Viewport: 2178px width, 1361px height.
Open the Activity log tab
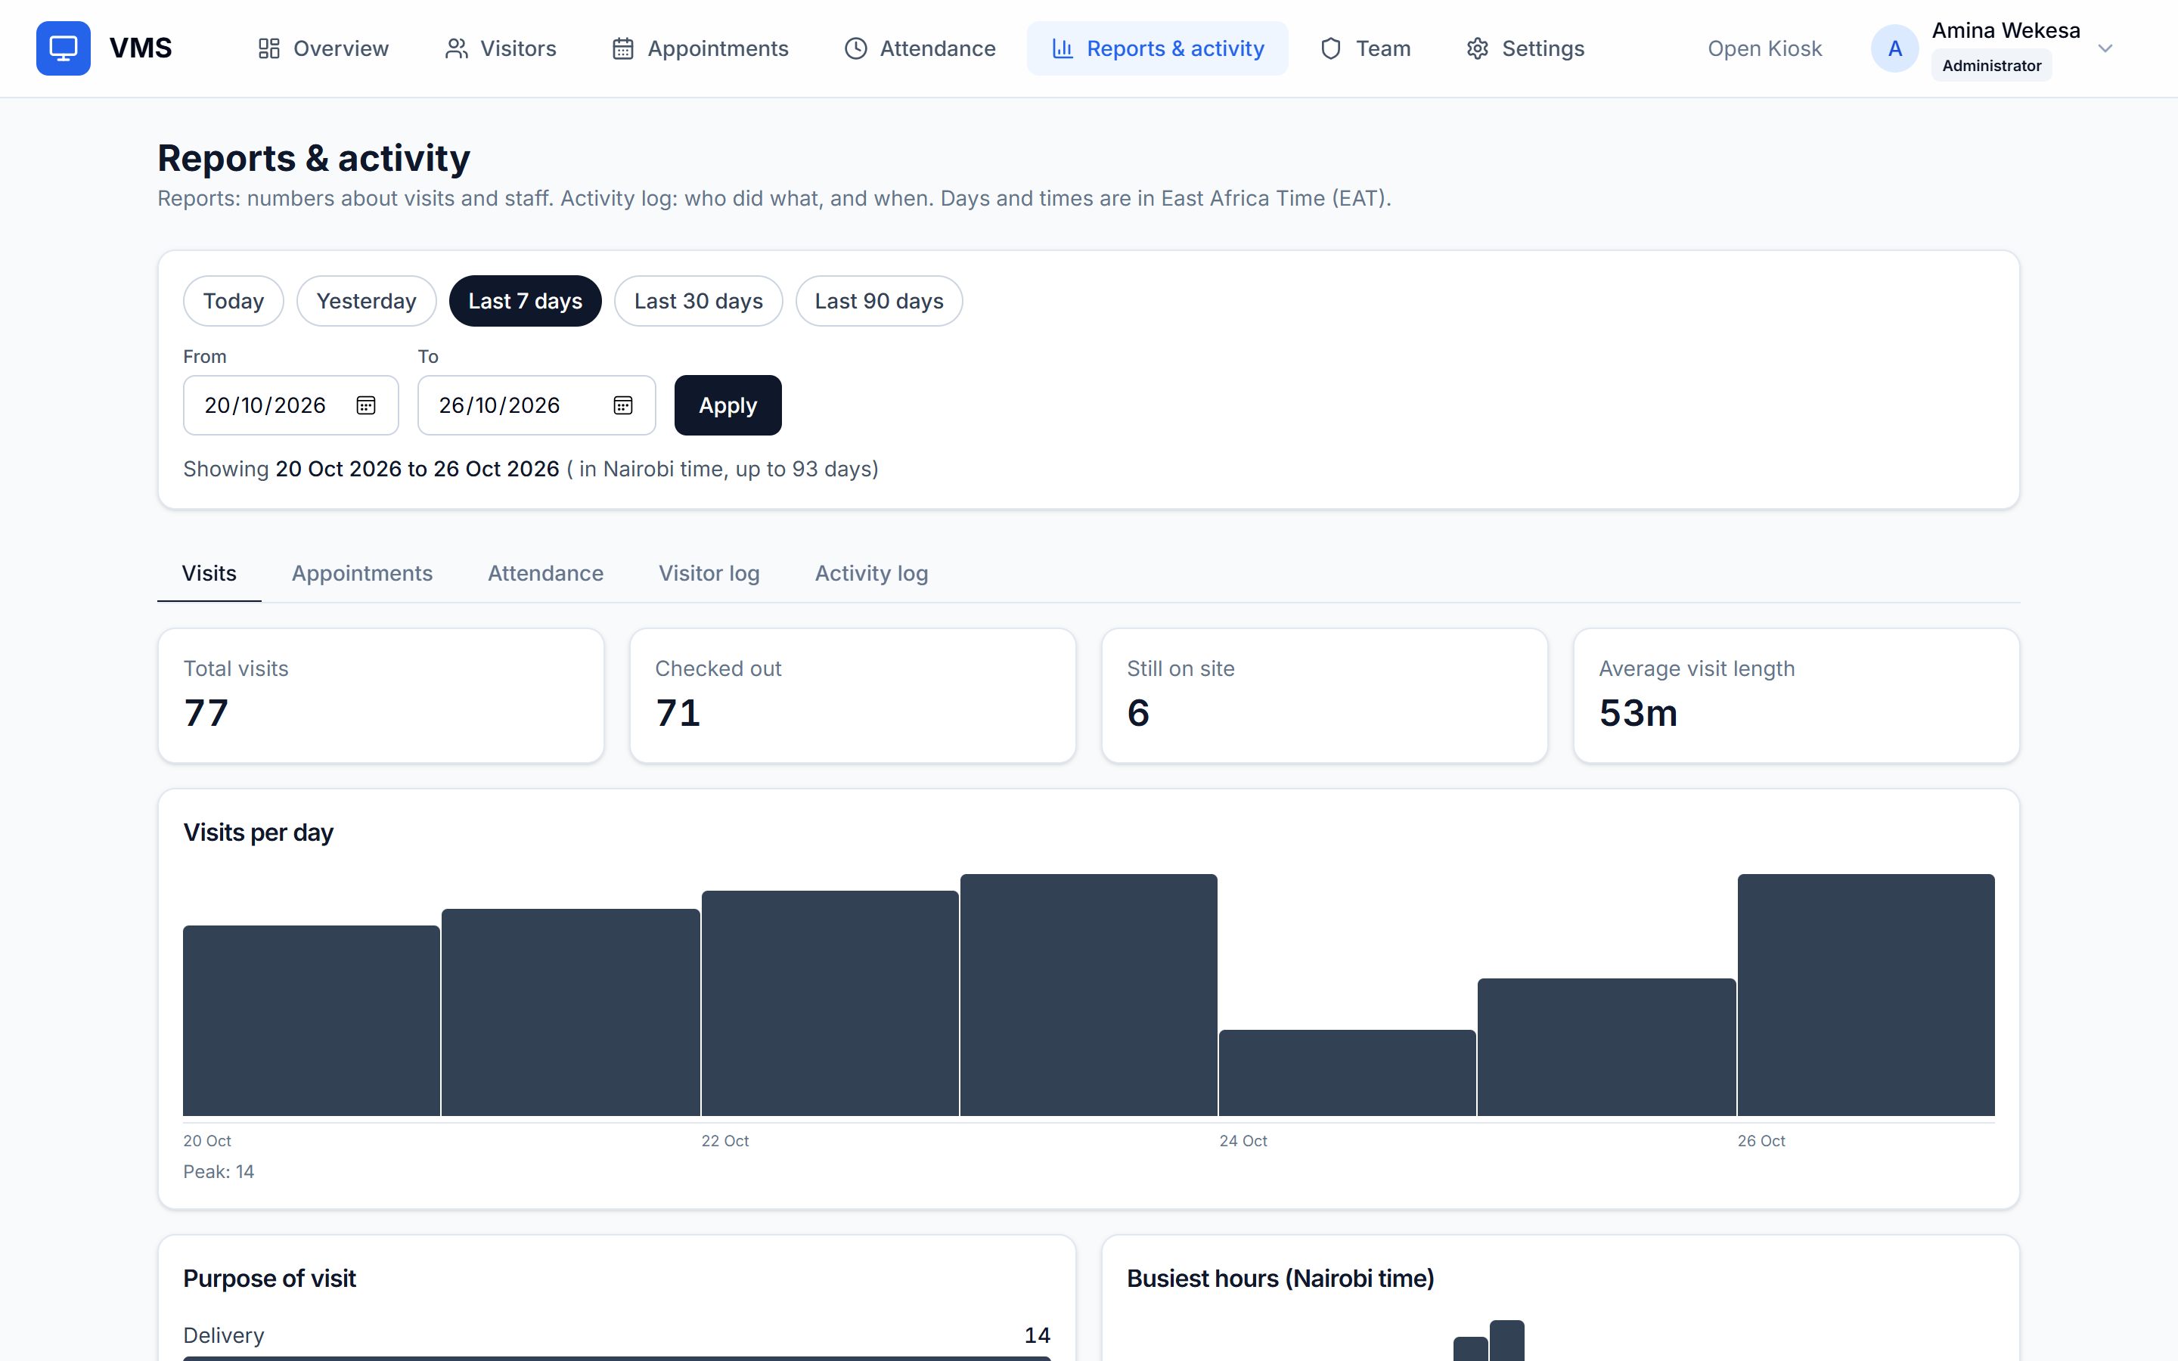[871, 573]
